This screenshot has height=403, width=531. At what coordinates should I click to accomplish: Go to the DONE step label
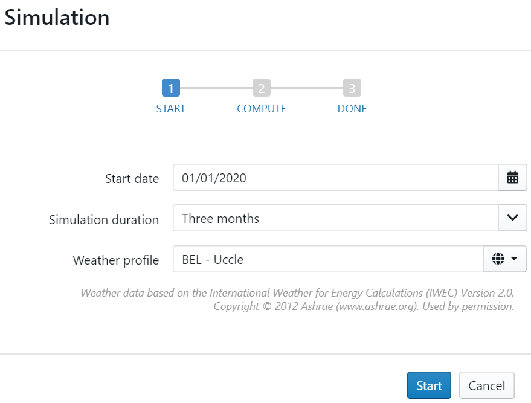pos(352,109)
